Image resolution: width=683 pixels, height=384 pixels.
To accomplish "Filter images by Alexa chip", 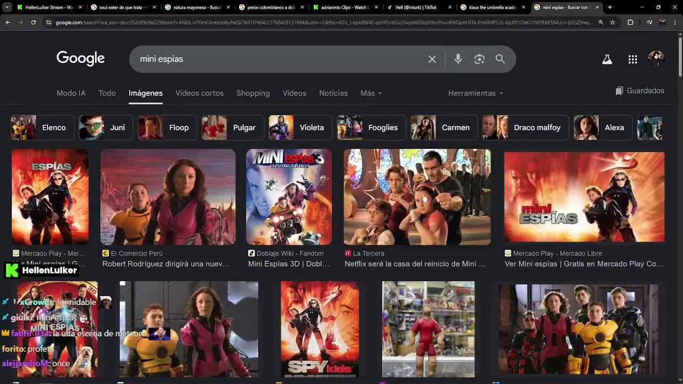I will (603, 127).
